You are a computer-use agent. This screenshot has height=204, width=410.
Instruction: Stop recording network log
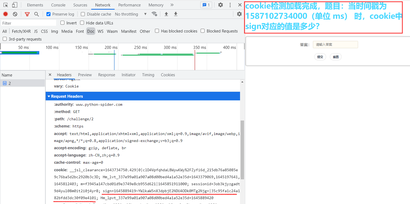(x=5, y=14)
